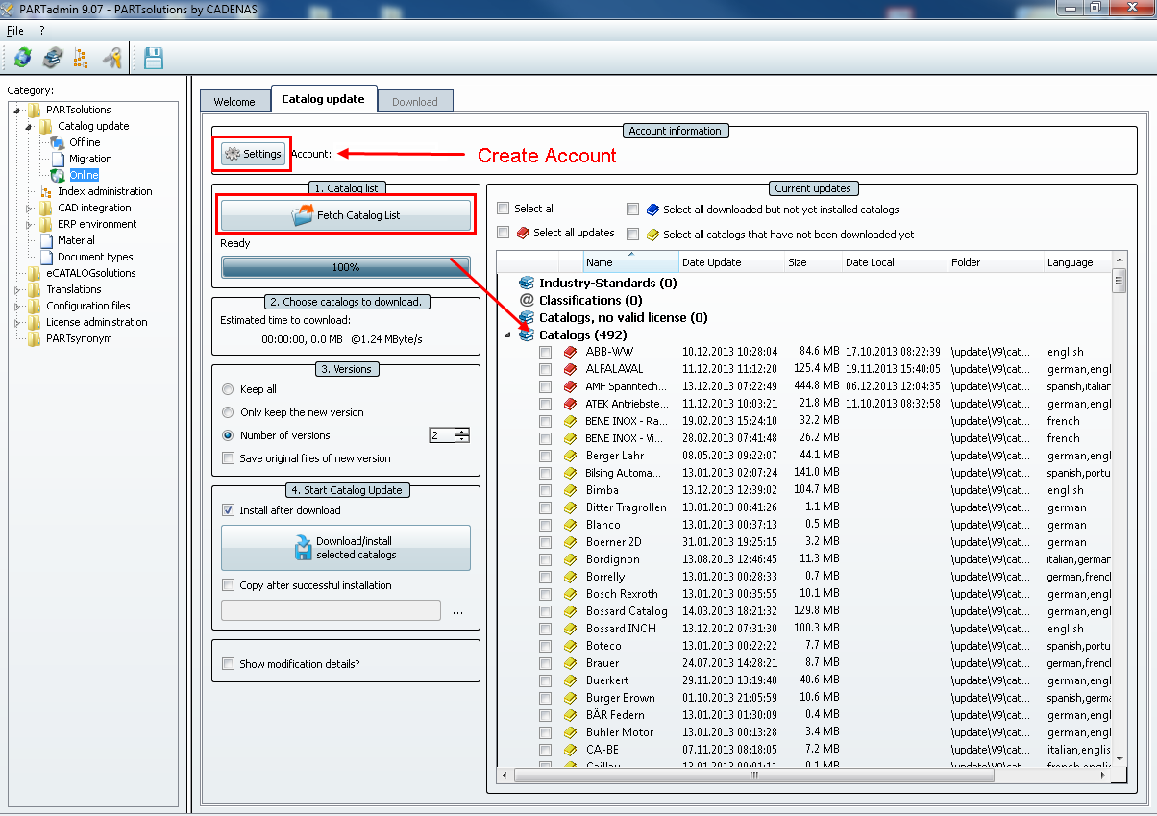Click the yellow book icon beside Buerkert
This screenshot has height=816, width=1157.
pyautogui.click(x=571, y=680)
